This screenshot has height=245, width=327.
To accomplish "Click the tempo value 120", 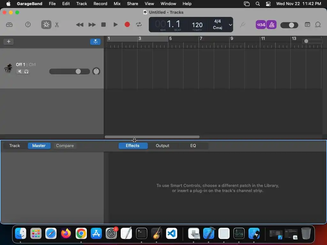I will coord(197,25).
